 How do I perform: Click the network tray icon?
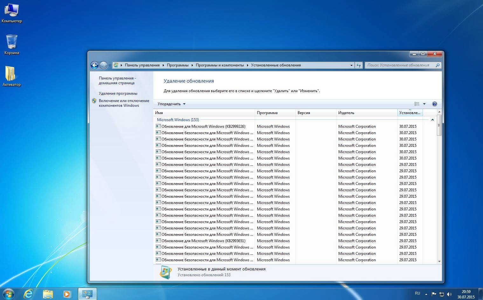[442, 294]
